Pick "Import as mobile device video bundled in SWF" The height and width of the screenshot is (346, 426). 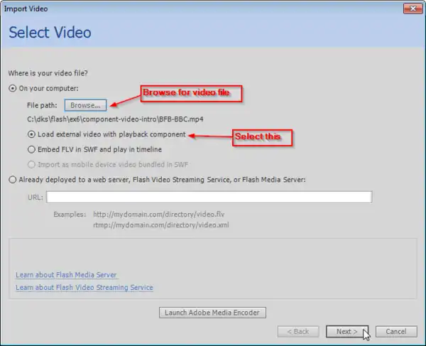click(x=31, y=165)
